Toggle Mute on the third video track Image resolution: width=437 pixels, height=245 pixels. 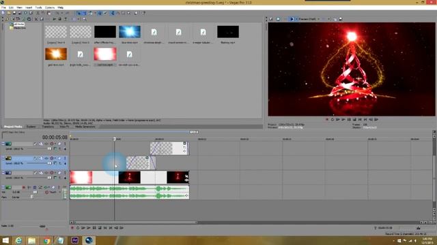coord(59,173)
